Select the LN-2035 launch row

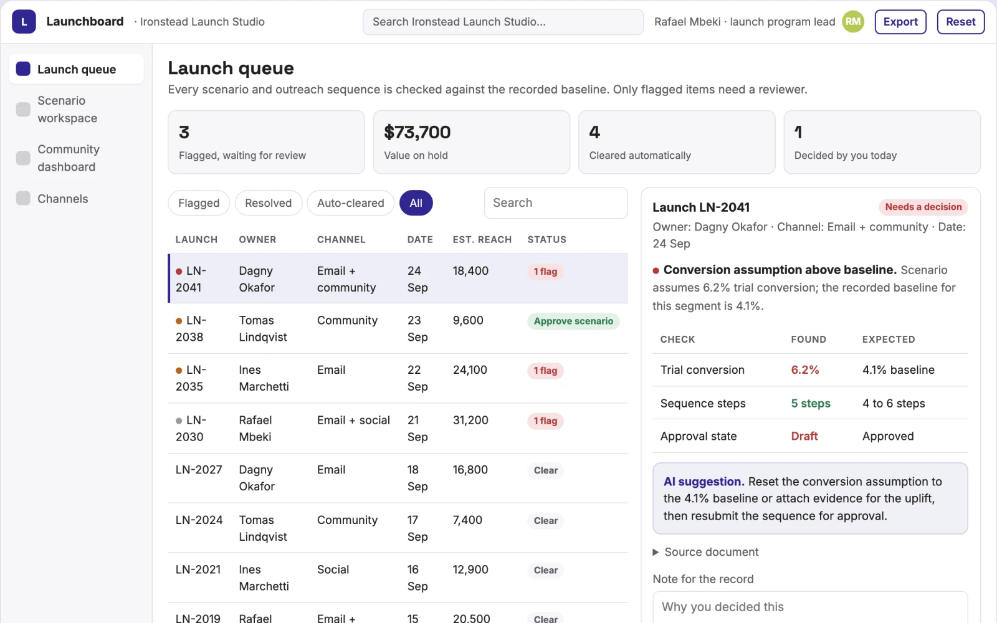click(398, 378)
